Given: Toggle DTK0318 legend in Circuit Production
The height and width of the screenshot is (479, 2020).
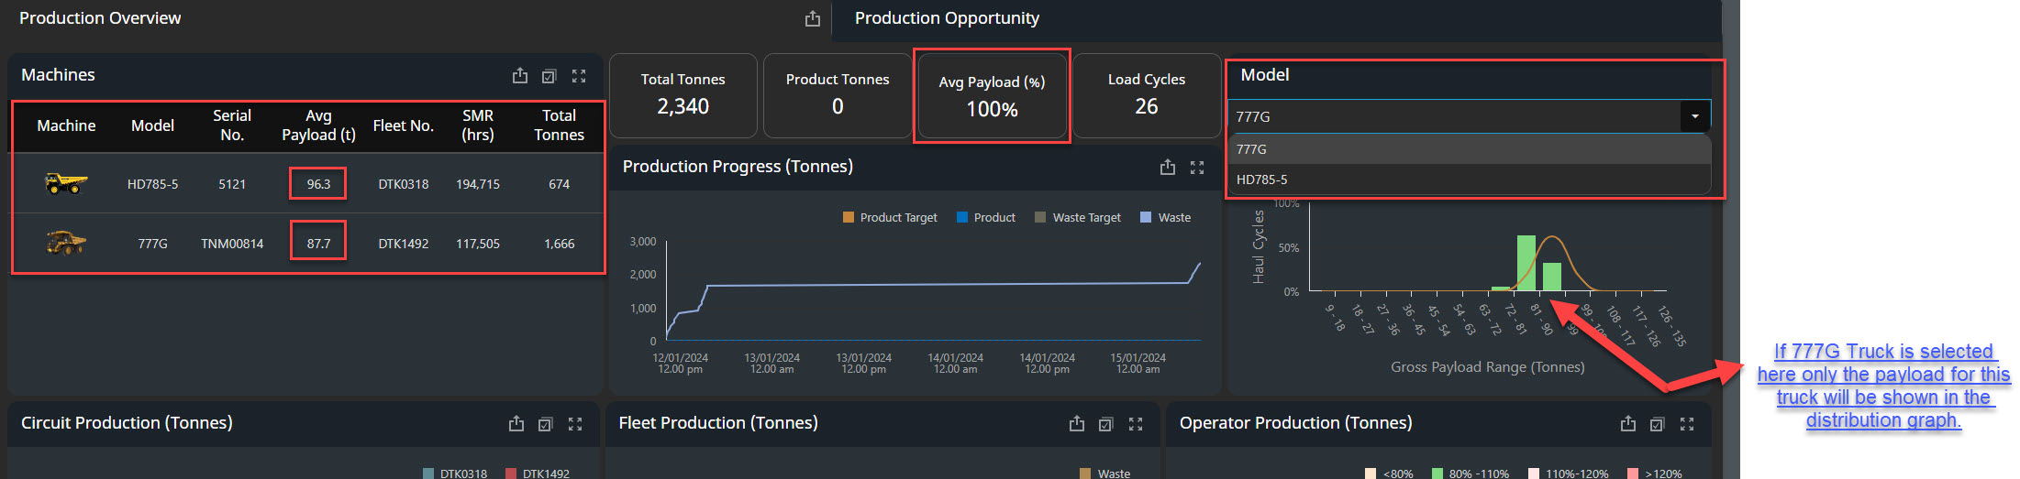Looking at the screenshot, I should click(x=455, y=474).
